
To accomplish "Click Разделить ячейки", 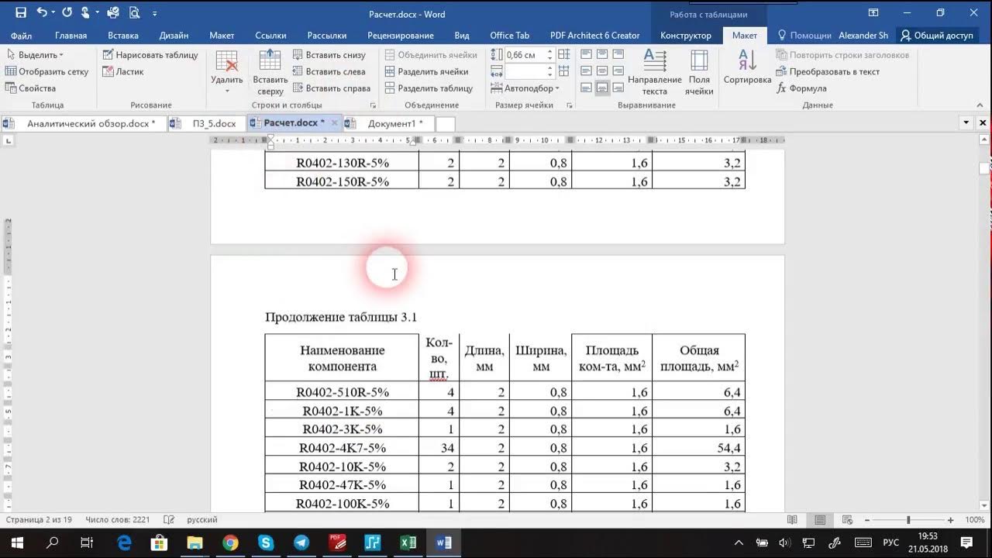I will [x=426, y=71].
